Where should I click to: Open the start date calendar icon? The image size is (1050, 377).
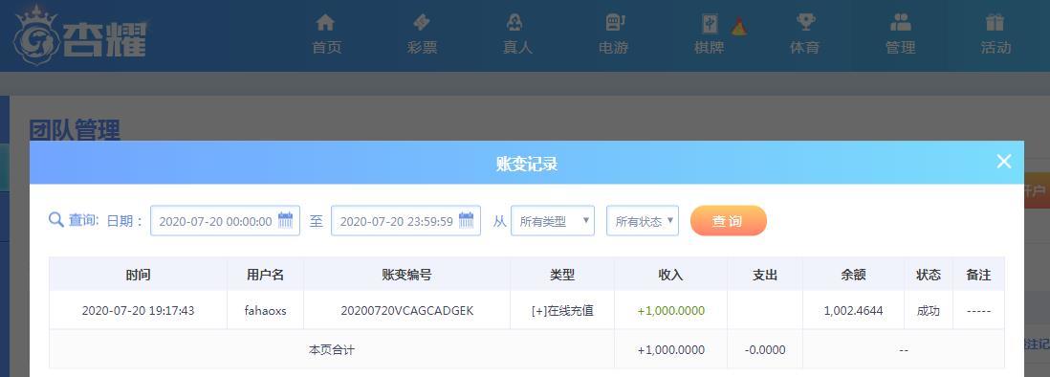click(286, 220)
